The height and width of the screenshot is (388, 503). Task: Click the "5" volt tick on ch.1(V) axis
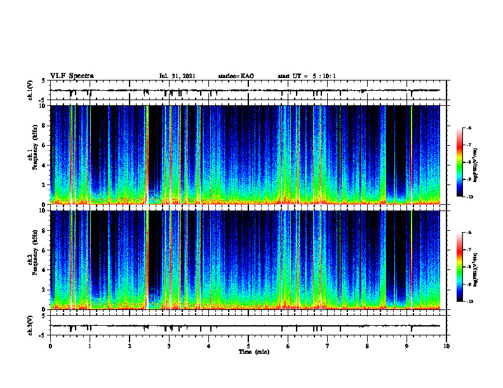coord(44,81)
